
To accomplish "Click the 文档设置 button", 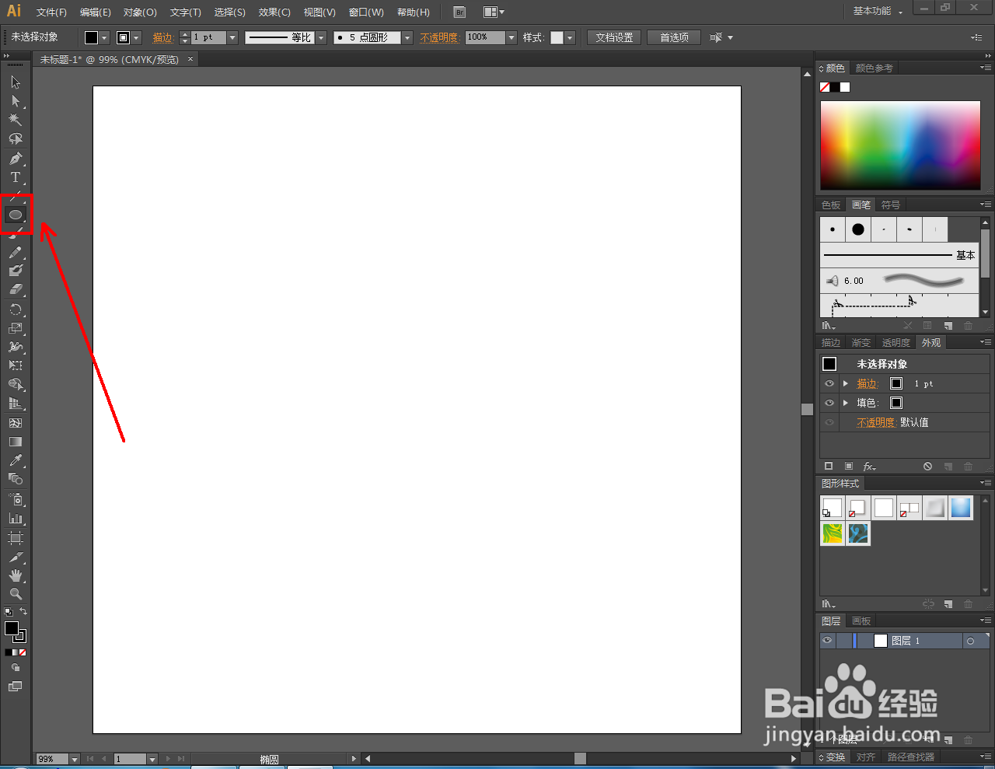I will [614, 37].
